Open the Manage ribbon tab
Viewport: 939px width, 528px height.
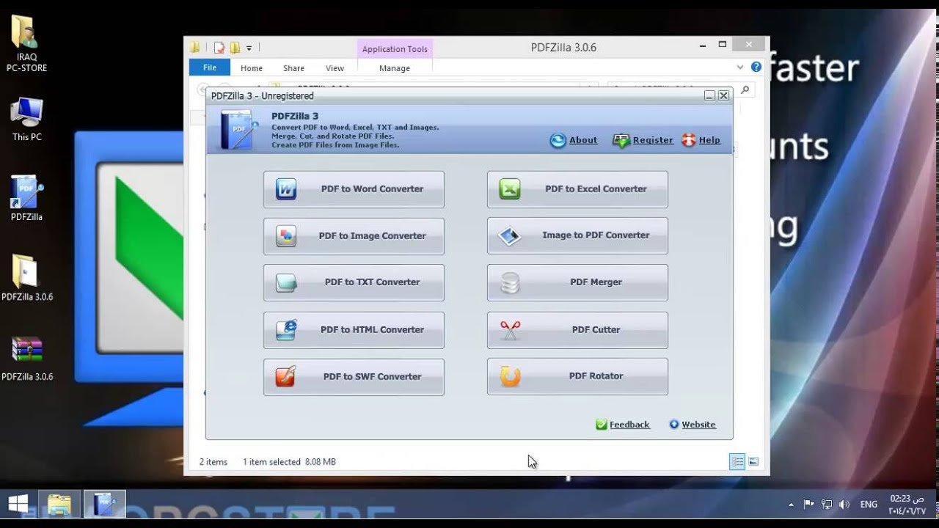coord(395,68)
